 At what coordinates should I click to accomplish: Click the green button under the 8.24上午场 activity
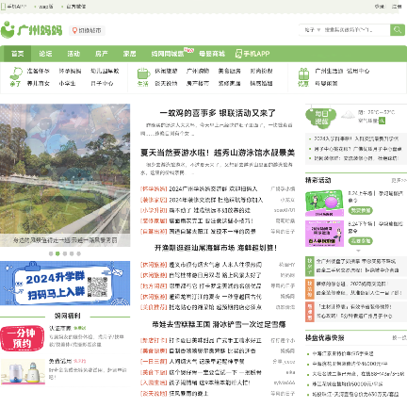(x=360, y=210)
